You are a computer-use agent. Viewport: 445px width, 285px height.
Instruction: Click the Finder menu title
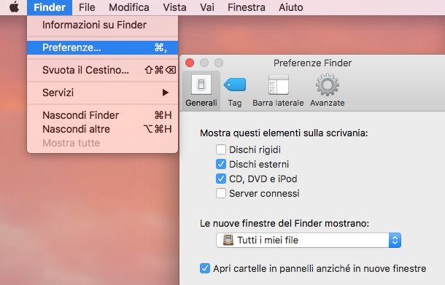50,7
